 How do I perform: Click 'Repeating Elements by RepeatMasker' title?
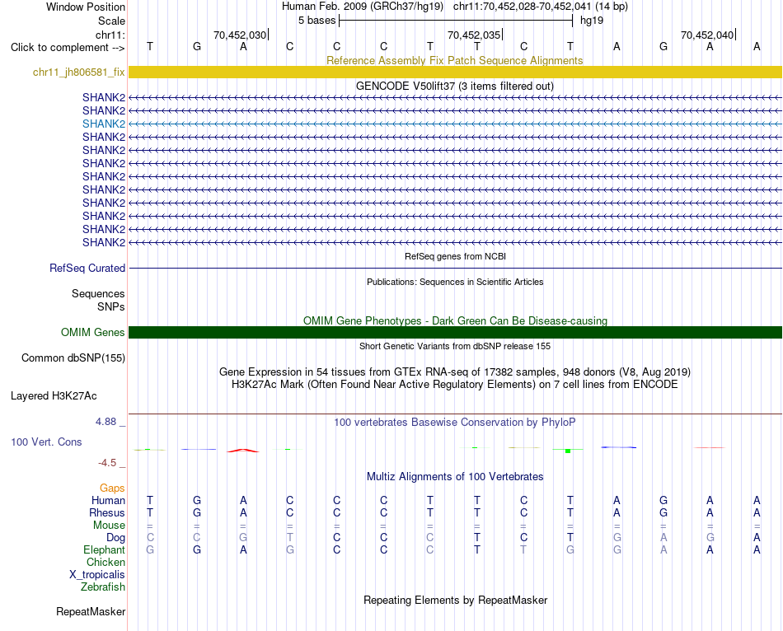click(x=455, y=600)
